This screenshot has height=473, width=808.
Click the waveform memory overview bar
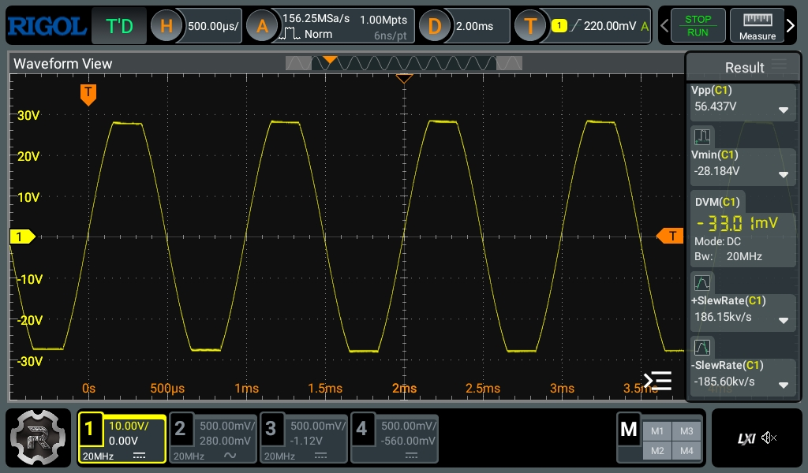click(x=403, y=63)
